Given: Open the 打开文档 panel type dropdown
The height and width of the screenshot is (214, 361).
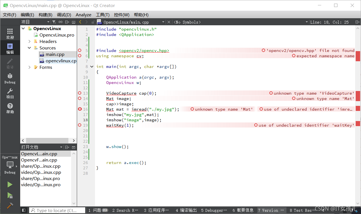Looking at the screenshot, I should (42, 147).
